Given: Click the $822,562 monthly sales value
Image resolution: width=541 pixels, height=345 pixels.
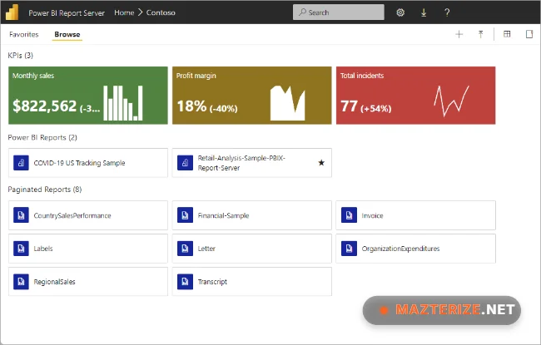Looking at the screenshot, I should pyautogui.click(x=44, y=106).
